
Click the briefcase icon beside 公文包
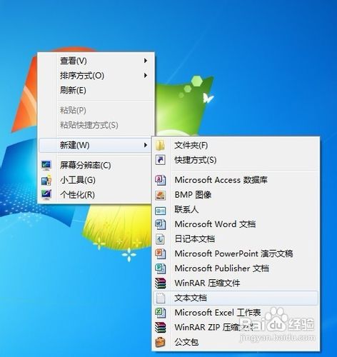(x=161, y=342)
